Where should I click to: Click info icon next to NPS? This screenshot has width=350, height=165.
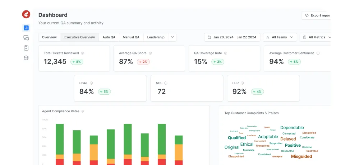tap(166, 83)
